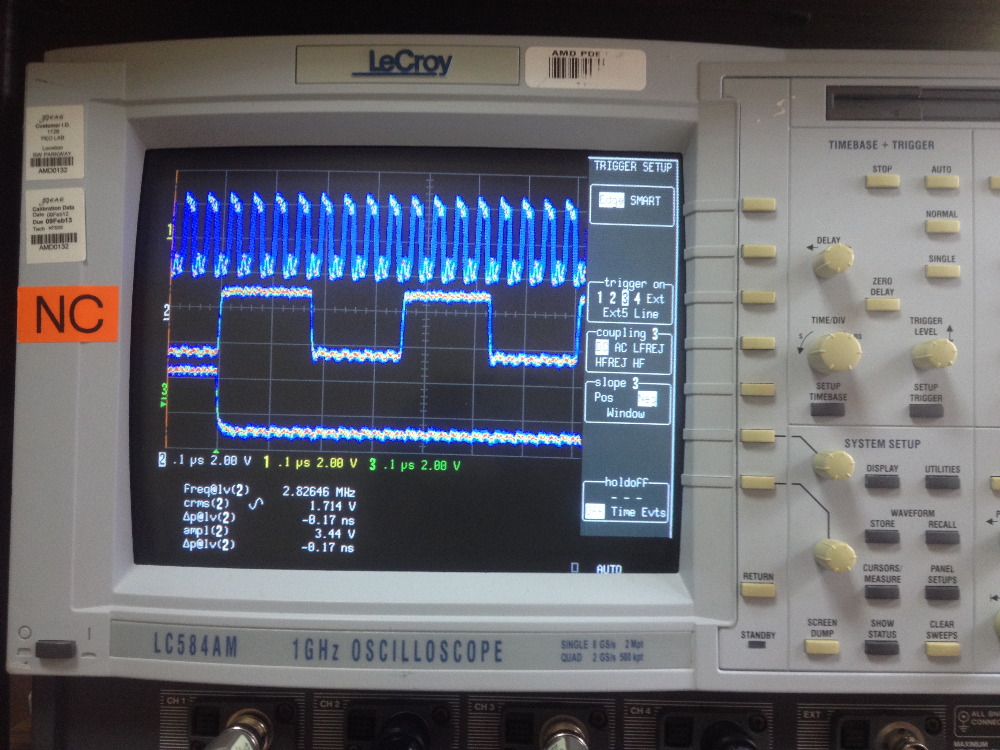The height and width of the screenshot is (750, 1000).
Task: Click channel 3 .1 µs 2.00 V label
Action: point(415,464)
